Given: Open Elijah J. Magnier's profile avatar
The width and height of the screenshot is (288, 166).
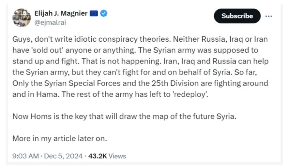Looking at the screenshot, I should (x=22, y=18).
